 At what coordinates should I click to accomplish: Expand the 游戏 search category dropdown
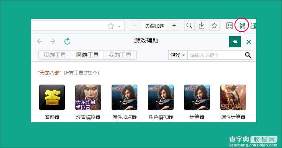[178, 55]
